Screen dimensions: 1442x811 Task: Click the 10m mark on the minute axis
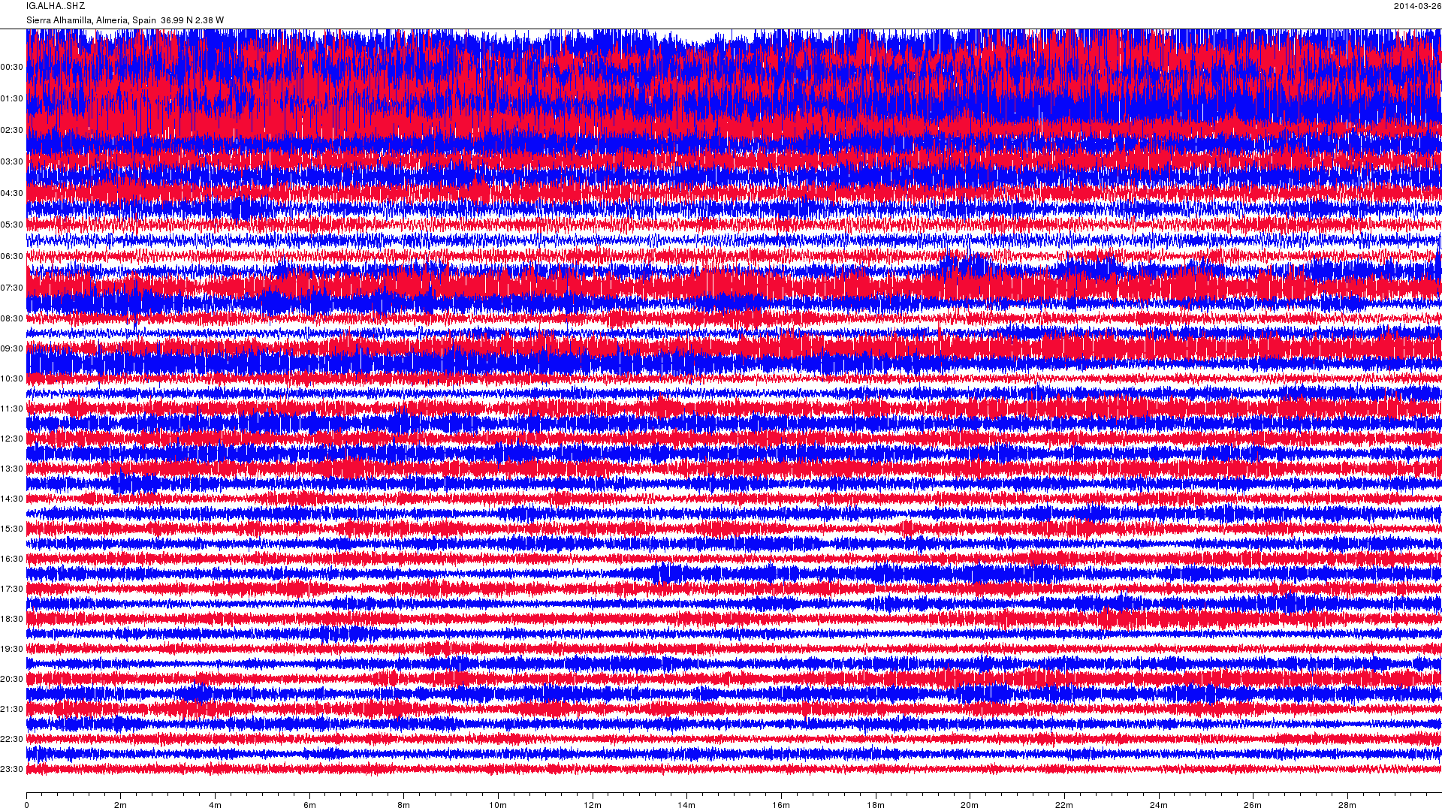coord(498,805)
